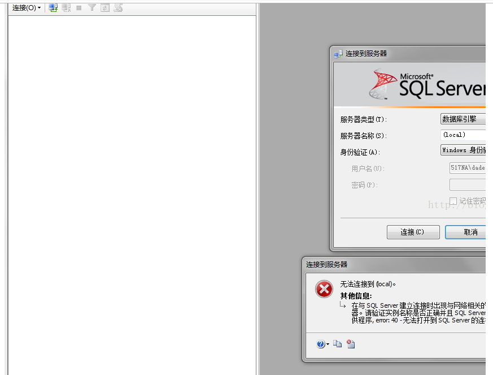This screenshot has height=375, width=493.
Task: Click the Disconnect server icon
Action: click(x=66, y=8)
